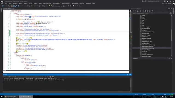
Task: Click the Open File folder toolbar icon
Action: pyautogui.click(x=12, y=6)
